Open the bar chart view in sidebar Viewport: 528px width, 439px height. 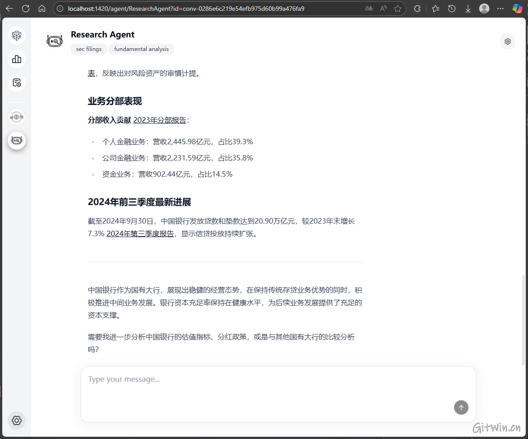click(17, 59)
